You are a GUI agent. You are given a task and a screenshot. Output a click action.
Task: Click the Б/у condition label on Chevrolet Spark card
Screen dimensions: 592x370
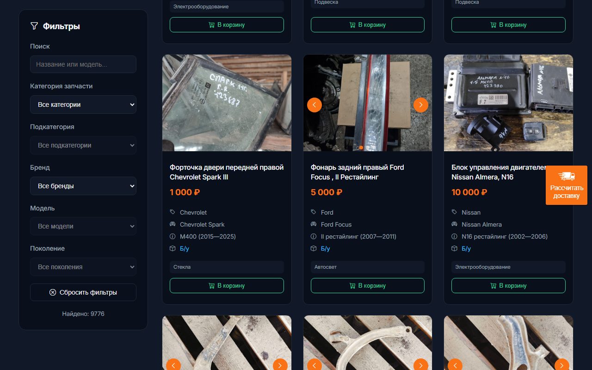click(x=185, y=248)
